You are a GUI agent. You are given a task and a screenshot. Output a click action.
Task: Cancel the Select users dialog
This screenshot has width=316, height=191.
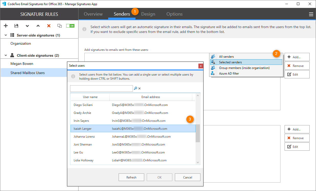[x=187, y=177]
